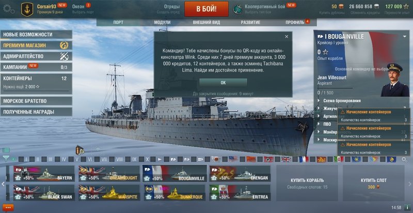Open МОРСКОЕ БРАТСТВО menu item
413x213 pixels.
point(36,101)
